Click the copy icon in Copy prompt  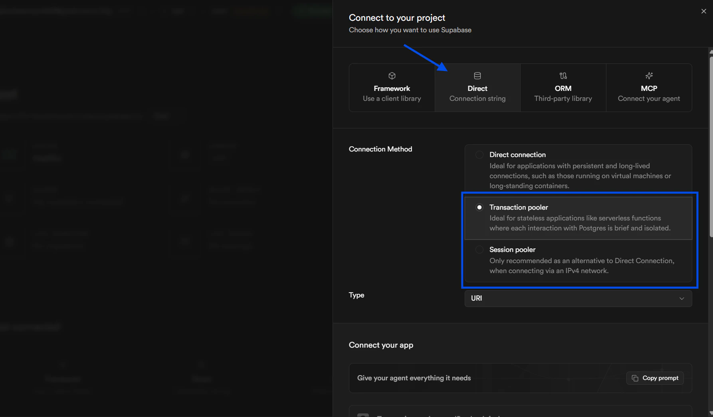click(635, 378)
